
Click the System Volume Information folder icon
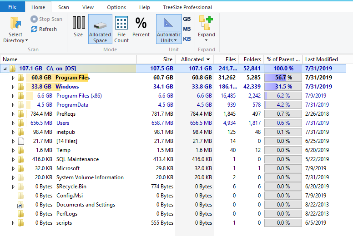pos(21,177)
